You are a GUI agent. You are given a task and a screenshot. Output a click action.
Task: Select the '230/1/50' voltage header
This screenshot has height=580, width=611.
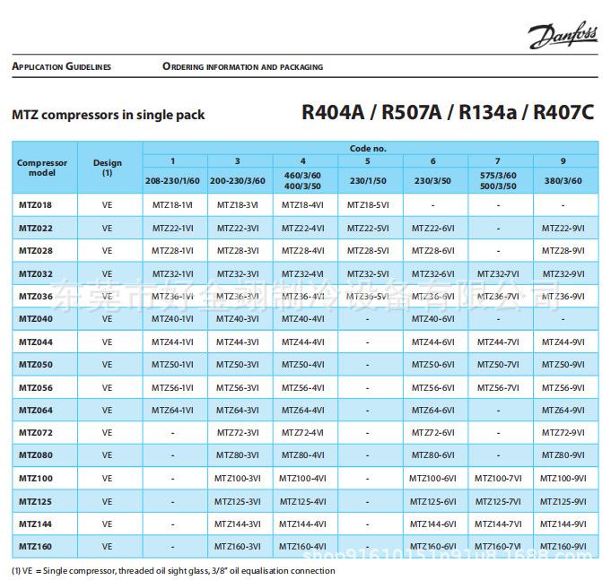(368, 180)
